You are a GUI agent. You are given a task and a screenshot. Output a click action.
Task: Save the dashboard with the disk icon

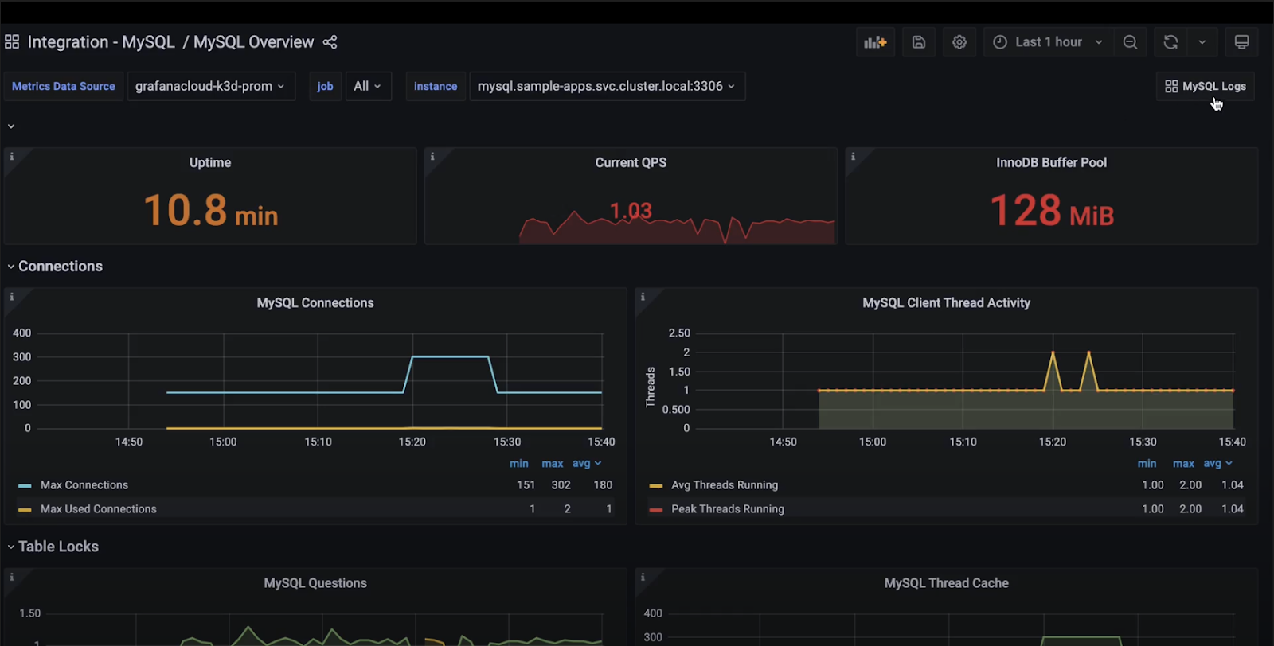tap(919, 42)
